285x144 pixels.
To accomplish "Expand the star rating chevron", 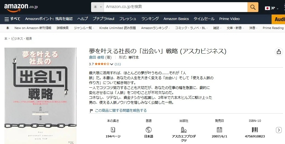I will 112,64.
